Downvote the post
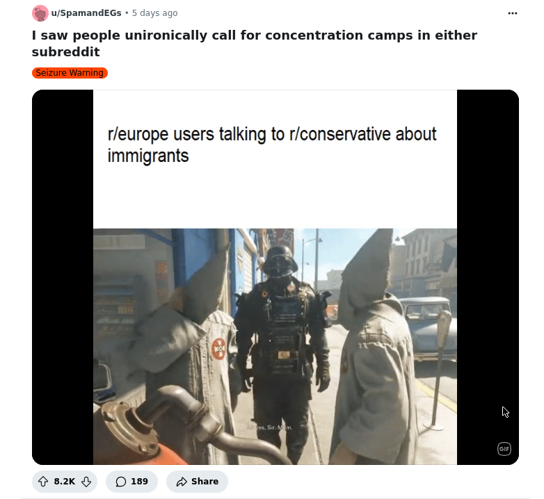Screen dimensions: 544x499 point(86,482)
